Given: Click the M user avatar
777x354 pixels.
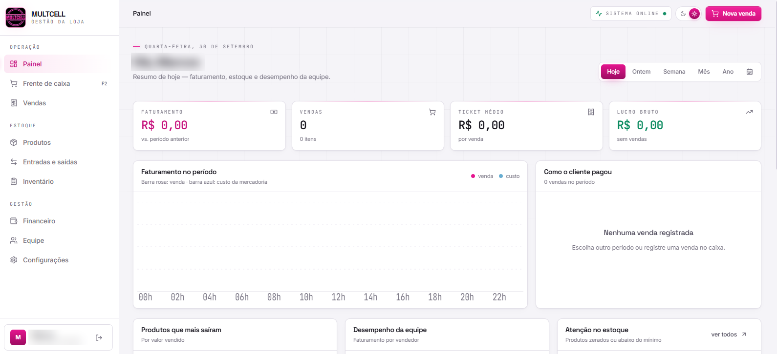Looking at the screenshot, I should point(18,337).
